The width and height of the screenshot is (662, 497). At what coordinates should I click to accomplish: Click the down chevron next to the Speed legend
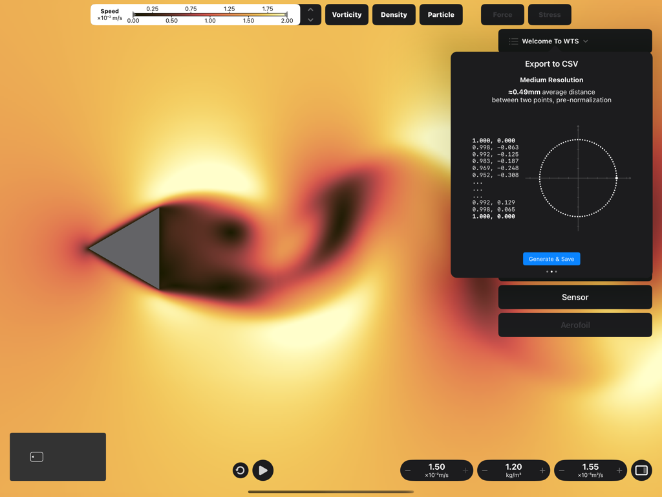point(310,19)
